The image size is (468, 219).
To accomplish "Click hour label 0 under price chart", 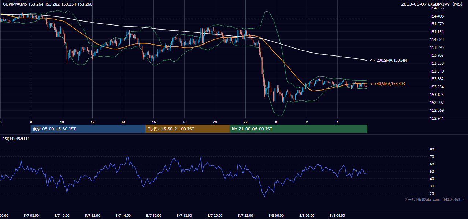I will 276,122.
